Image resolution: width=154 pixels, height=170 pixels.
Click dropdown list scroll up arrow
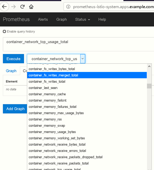click(x=149, y=66)
